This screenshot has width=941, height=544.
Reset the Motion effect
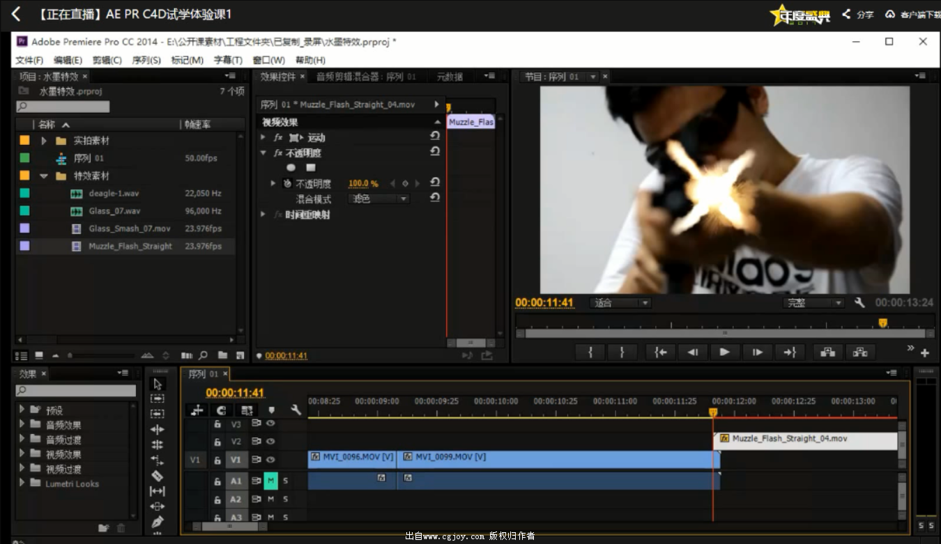pyautogui.click(x=435, y=137)
